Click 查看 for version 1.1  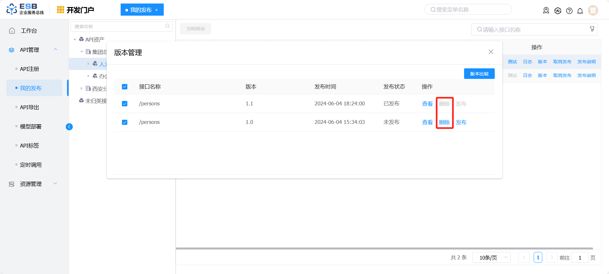tap(427, 104)
